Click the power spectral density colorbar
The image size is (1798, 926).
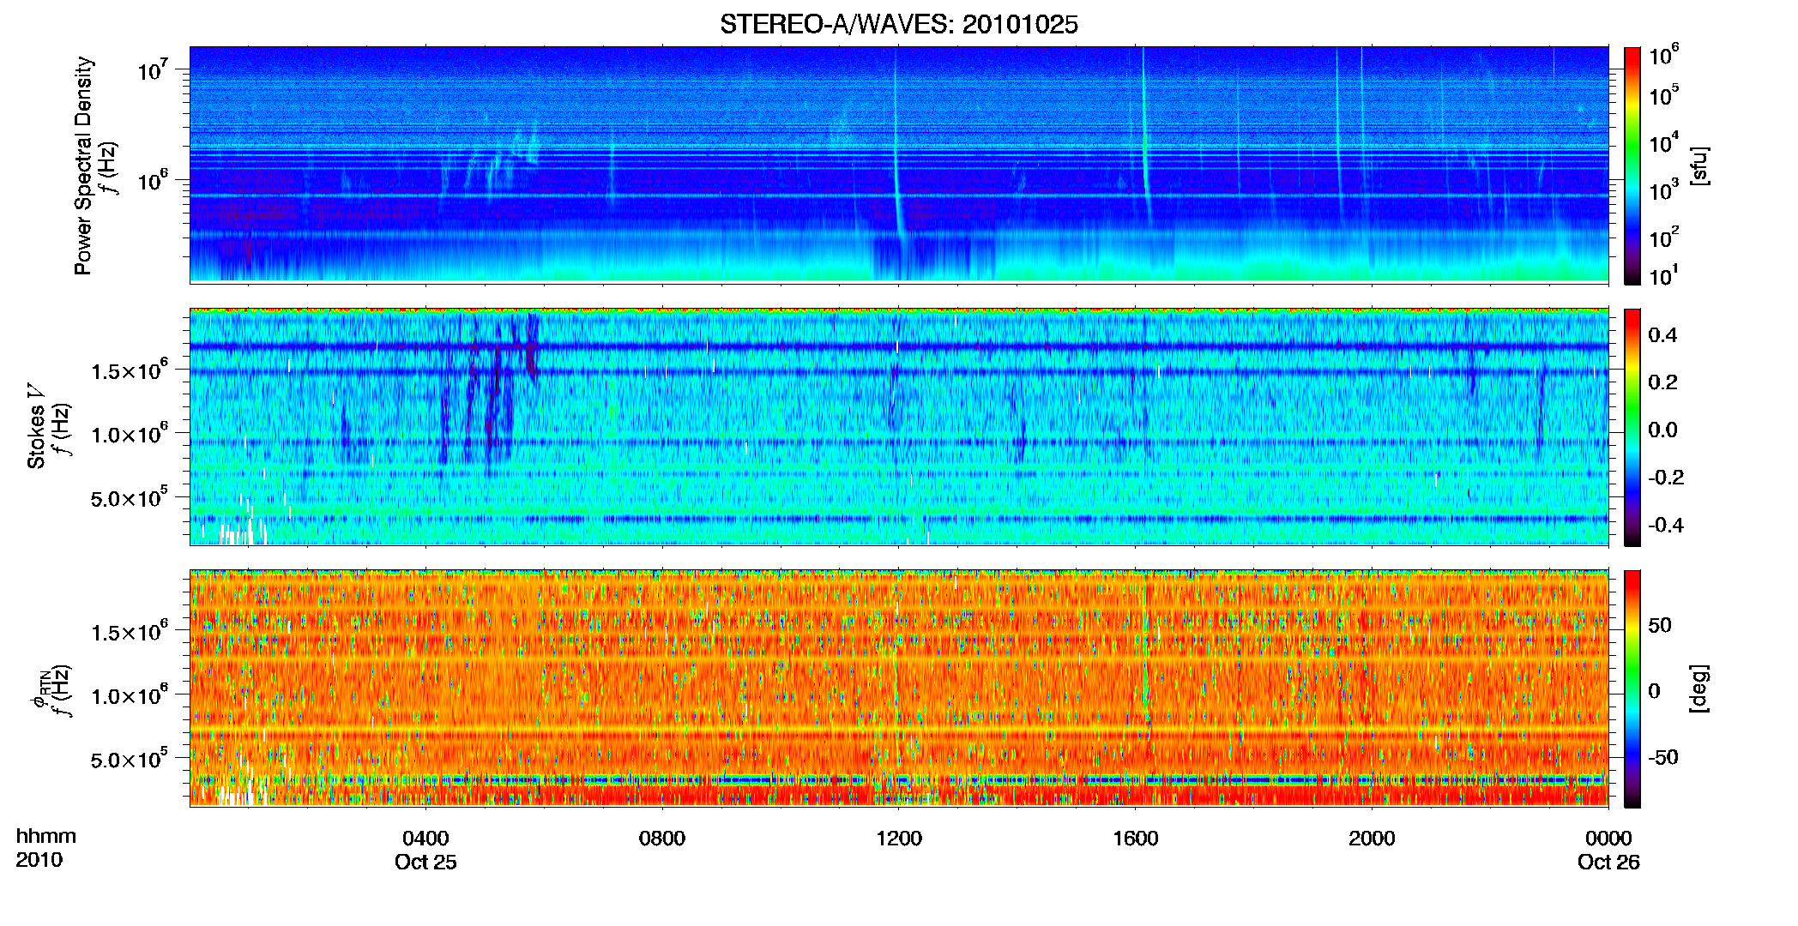1632,165
